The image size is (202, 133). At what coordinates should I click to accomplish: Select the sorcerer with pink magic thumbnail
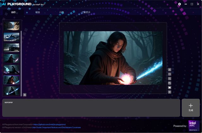[x=11, y=58]
